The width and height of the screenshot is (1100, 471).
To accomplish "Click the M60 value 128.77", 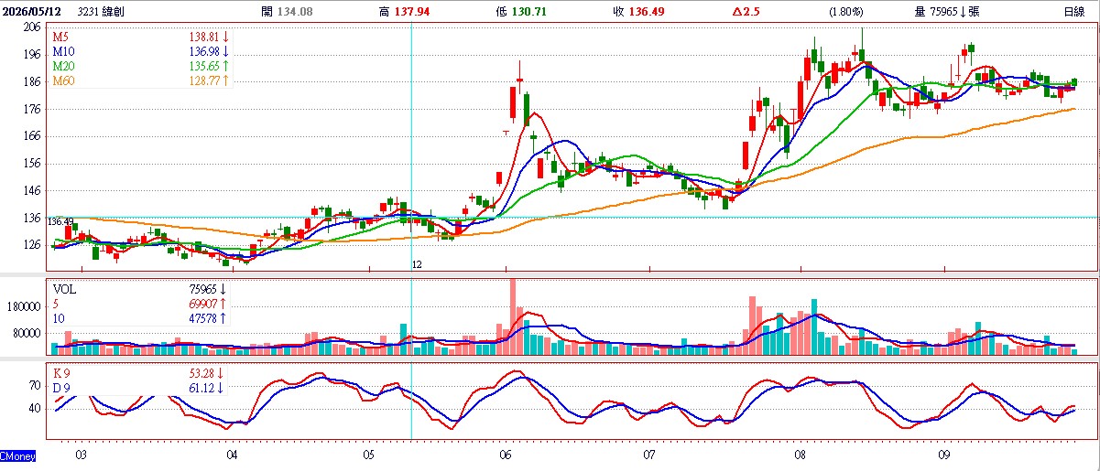I will [204, 81].
